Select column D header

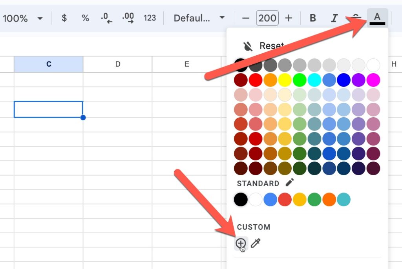click(x=117, y=64)
